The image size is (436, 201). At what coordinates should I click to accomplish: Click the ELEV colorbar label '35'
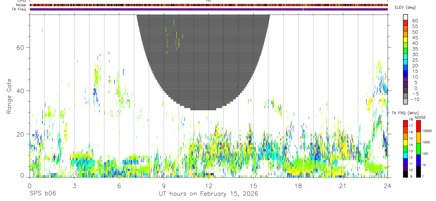click(x=415, y=49)
